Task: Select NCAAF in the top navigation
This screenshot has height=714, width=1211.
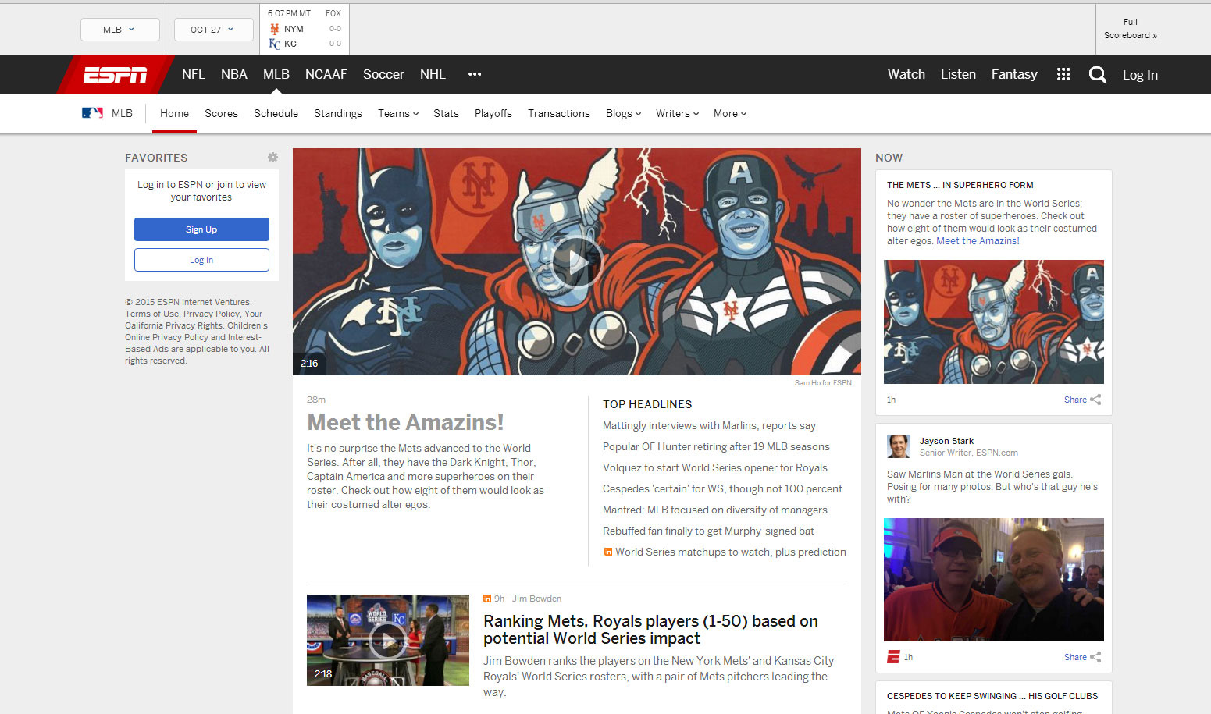Action: click(x=326, y=74)
